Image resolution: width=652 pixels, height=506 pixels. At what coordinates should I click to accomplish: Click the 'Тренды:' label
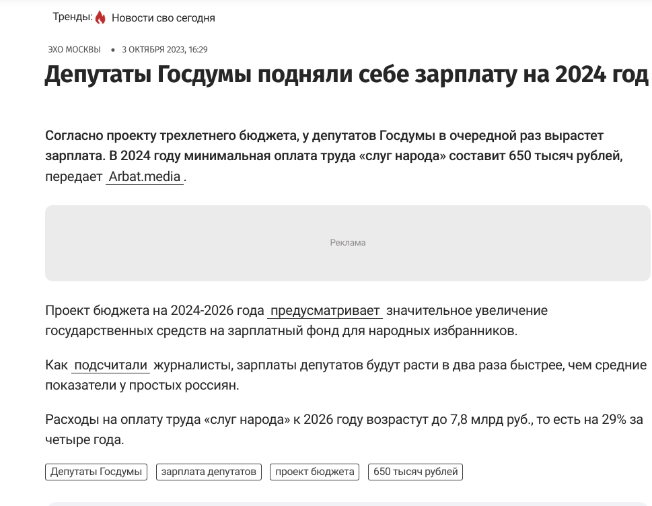click(73, 17)
